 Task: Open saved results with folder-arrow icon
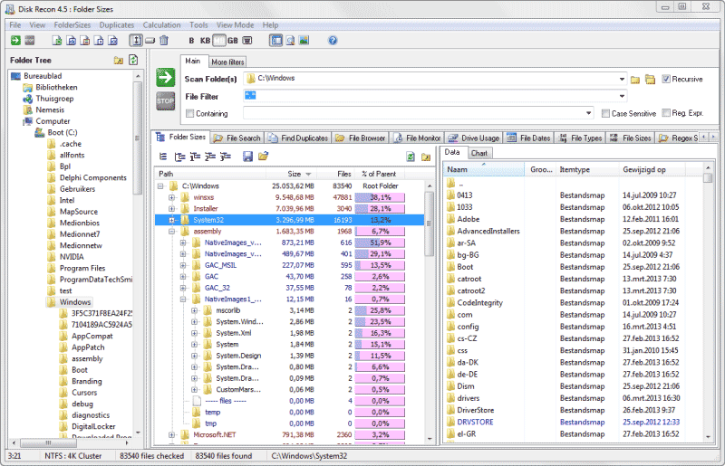coord(263,157)
